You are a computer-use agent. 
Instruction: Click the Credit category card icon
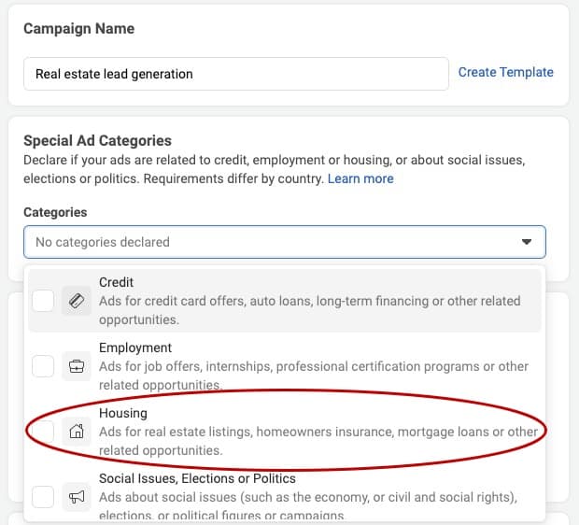point(77,301)
